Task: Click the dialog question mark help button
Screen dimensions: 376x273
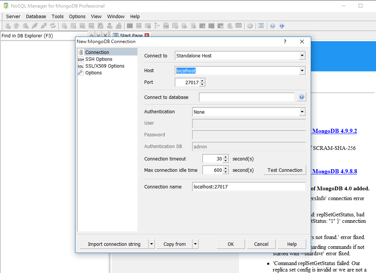Action: coord(285,42)
